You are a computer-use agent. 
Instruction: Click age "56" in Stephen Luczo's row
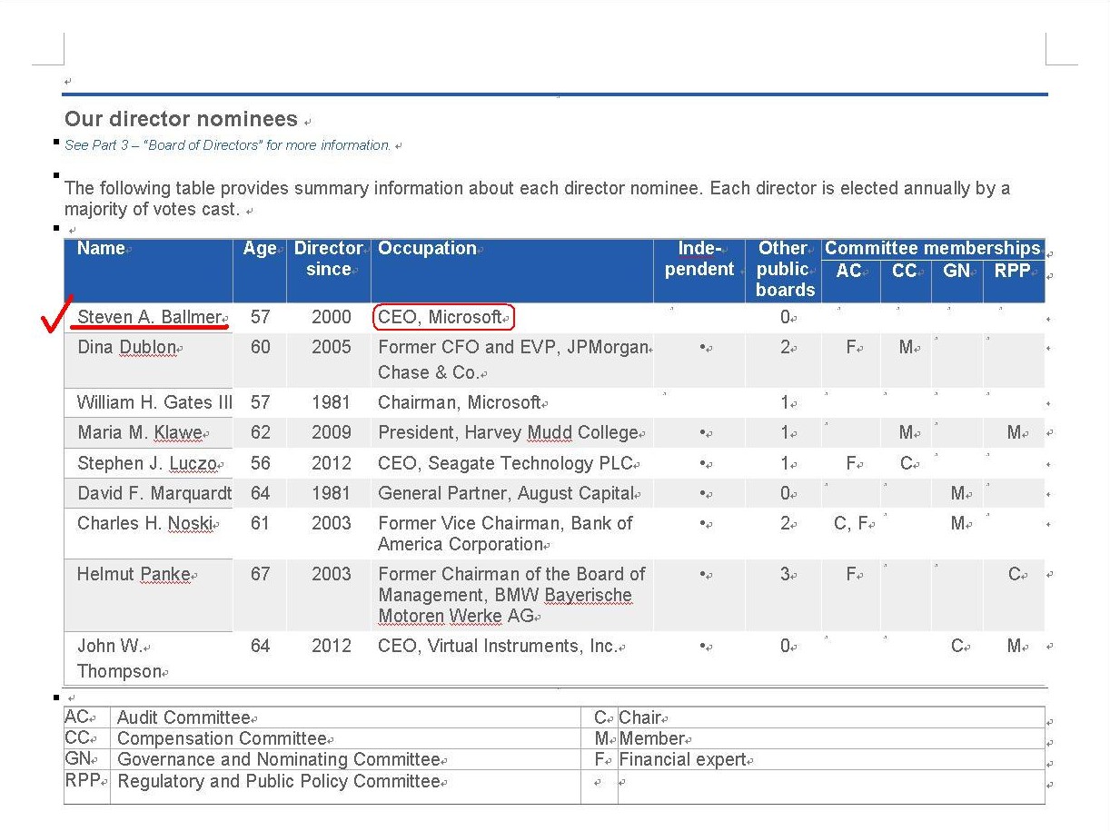[260, 463]
